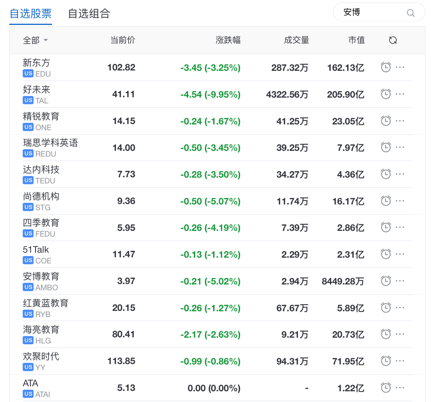Set price alert clock for 海亮教育
The width and height of the screenshot is (431, 402).
386,334
